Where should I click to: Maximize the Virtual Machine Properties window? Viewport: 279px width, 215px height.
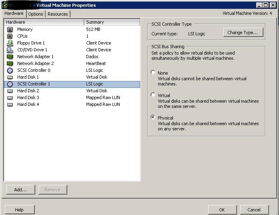[x=266, y=5]
